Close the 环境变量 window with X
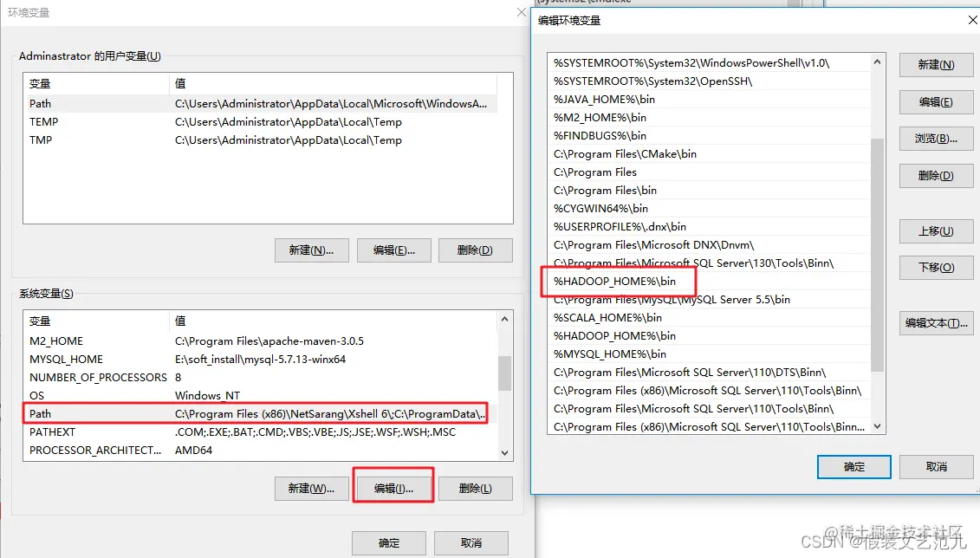 522,12
